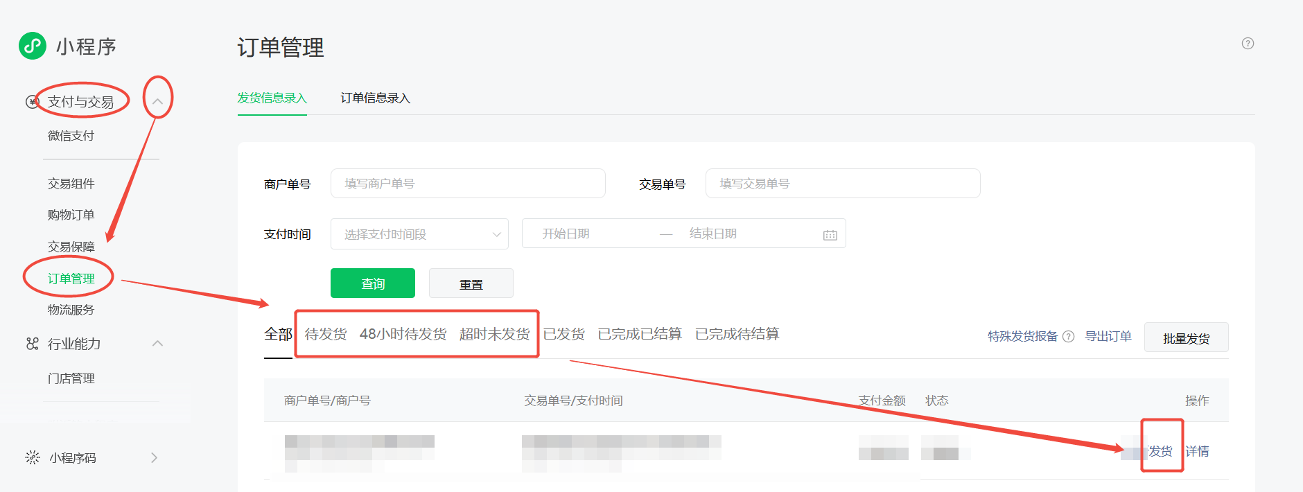This screenshot has height=492, width=1303.
Task: Switch to the 订单信息录入 tab
Action: click(x=375, y=98)
